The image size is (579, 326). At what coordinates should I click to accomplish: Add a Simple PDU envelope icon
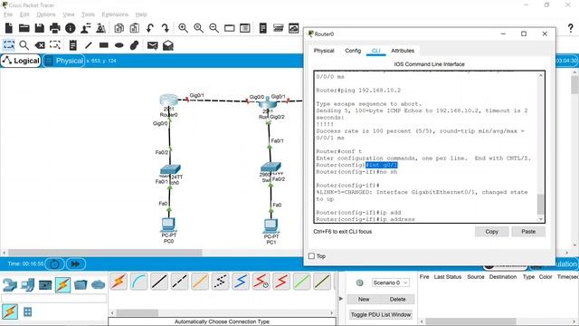[153, 45]
